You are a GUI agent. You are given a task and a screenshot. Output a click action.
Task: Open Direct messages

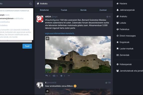click(x=126, y=36)
